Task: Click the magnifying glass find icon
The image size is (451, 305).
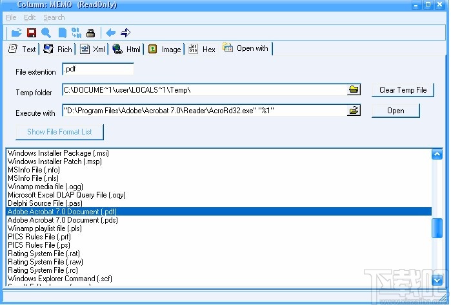Action: coord(46,33)
